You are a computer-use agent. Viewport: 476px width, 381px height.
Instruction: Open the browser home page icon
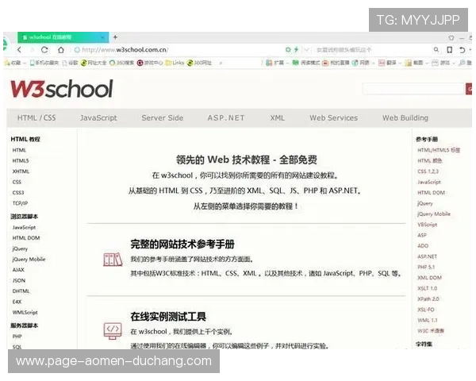[x=61, y=50]
